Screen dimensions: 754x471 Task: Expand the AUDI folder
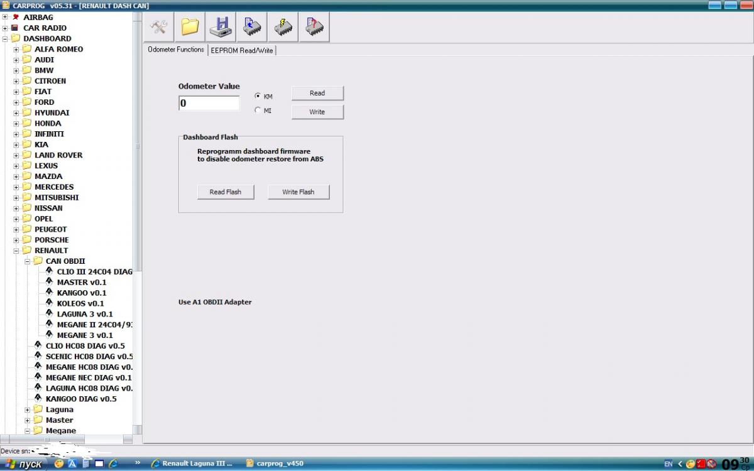tap(16, 60)
